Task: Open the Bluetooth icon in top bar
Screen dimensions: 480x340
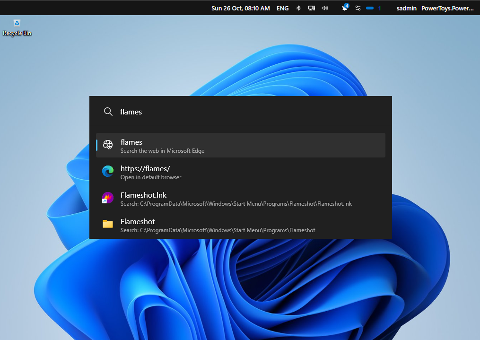Action: tap(298, 8)
